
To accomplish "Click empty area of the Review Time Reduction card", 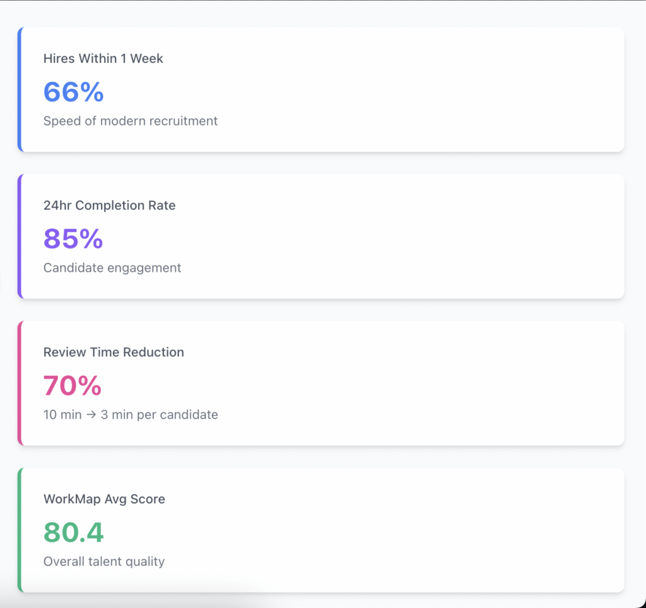I will 410,383.
